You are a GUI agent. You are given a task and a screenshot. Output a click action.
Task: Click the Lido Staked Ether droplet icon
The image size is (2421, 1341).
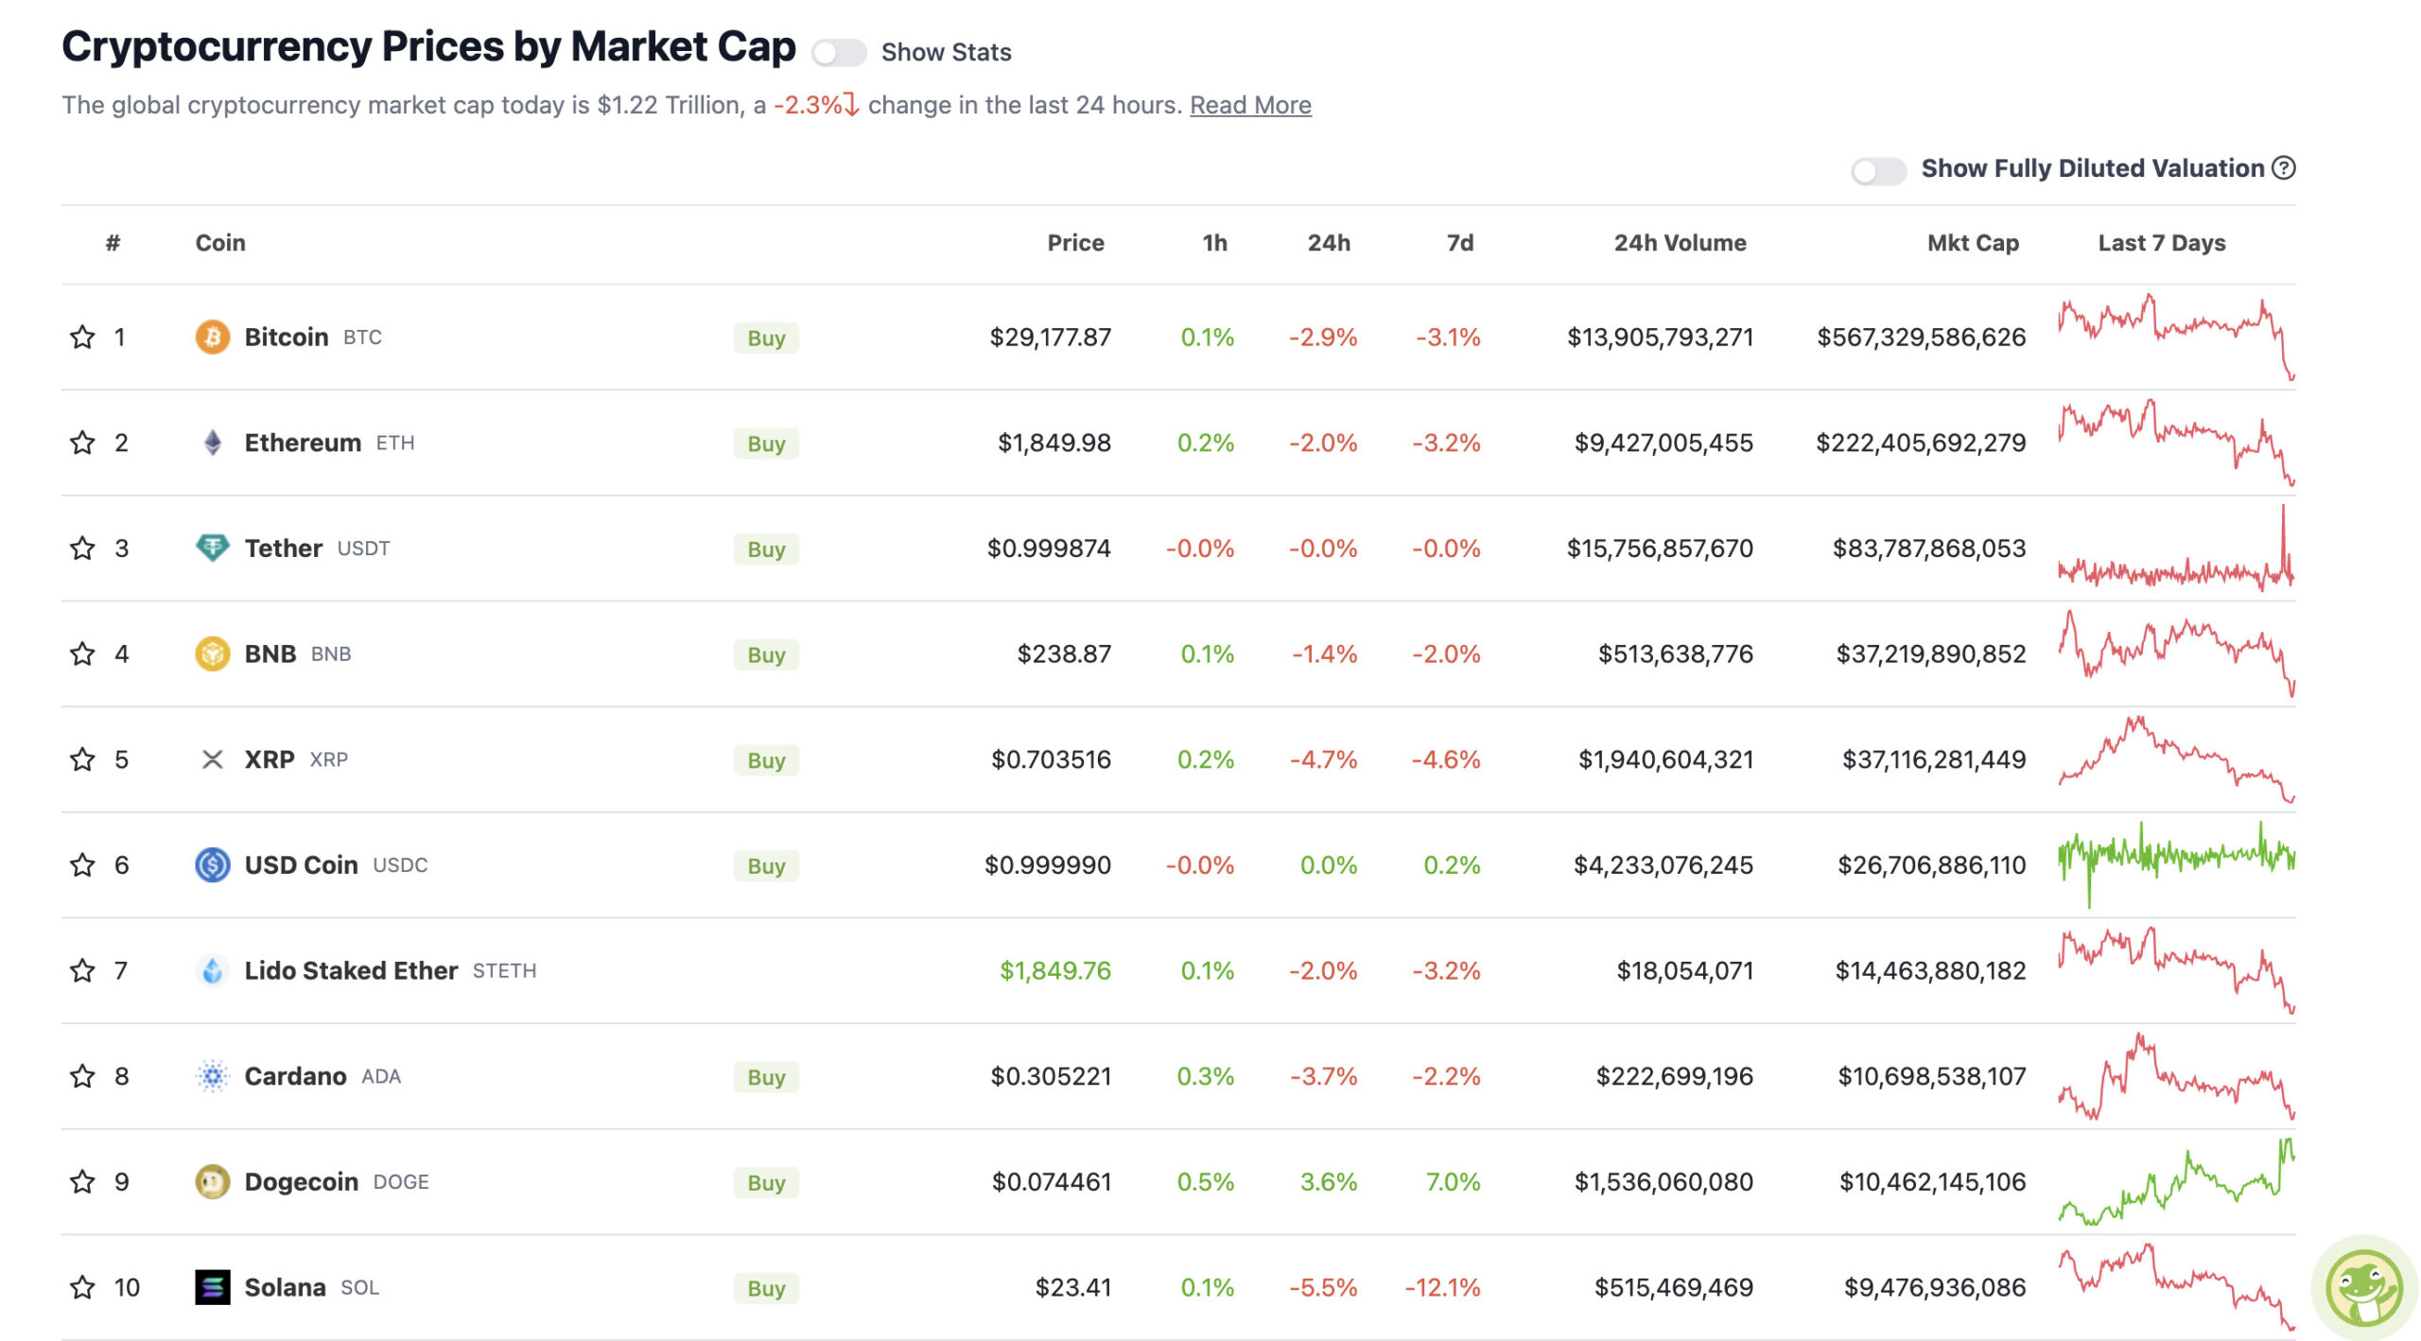(x=213, y=970)
